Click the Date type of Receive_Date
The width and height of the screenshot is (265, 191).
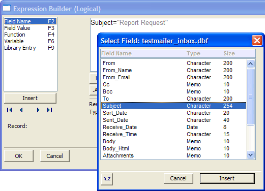[x=192, y=127]
